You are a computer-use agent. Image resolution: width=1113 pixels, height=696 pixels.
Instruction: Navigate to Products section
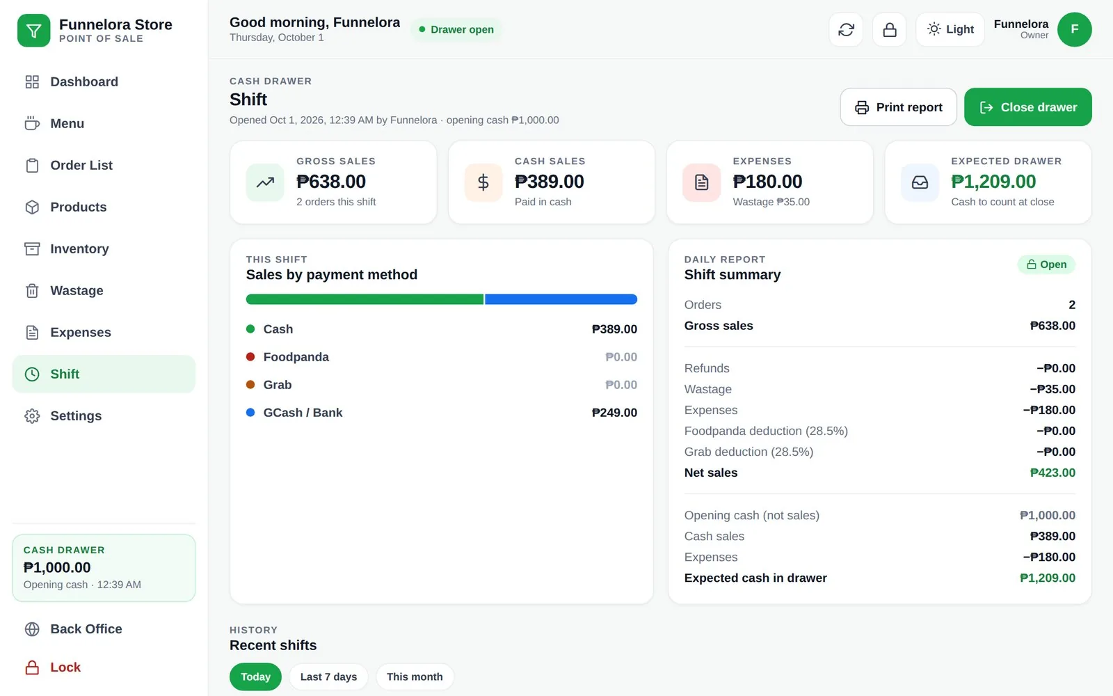click(x=104, y=207)
